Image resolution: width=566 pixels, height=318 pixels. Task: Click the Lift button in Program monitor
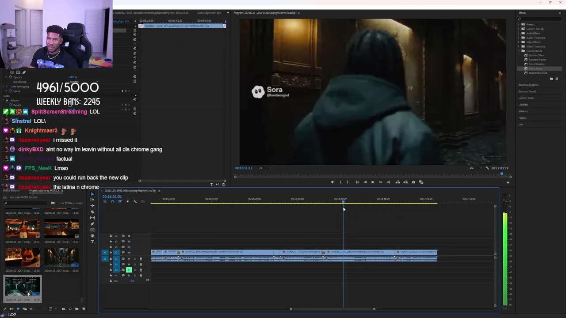[x=398, y=182]
